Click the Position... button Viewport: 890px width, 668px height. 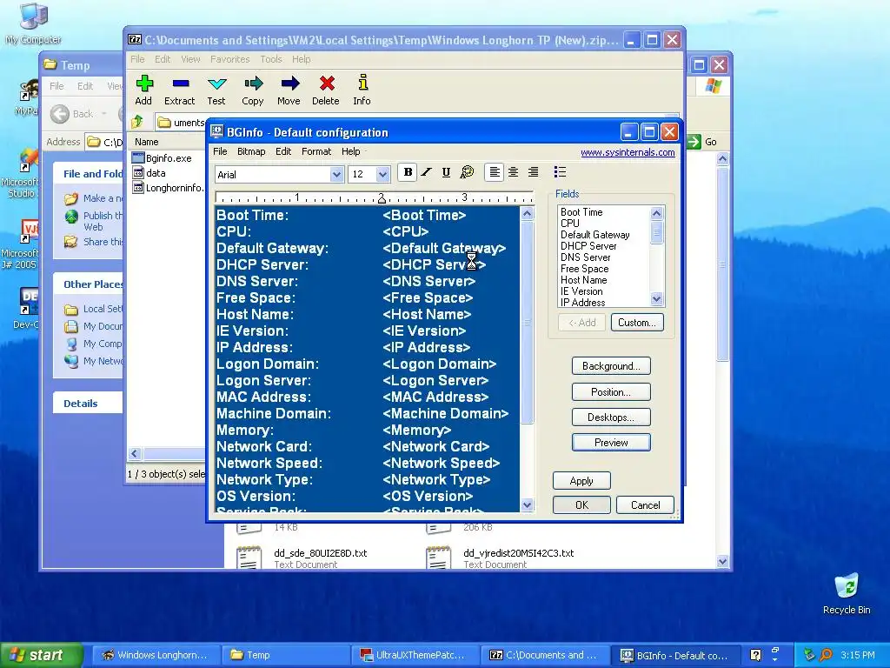[x=611, y=392]
